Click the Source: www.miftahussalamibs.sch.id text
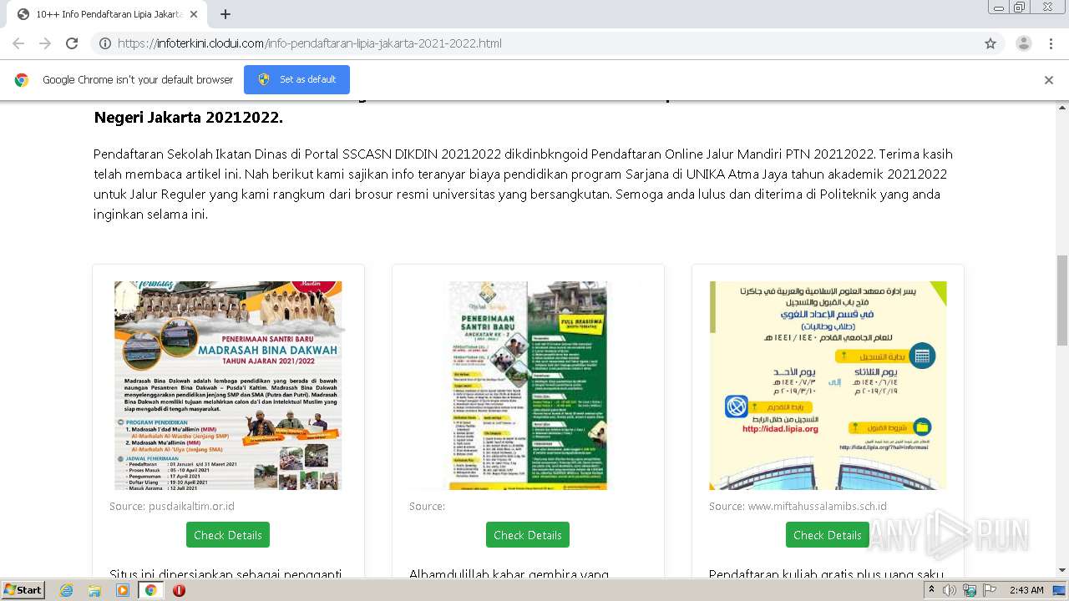Viewport: 1069px width, 601px height. [x=798, y=507]
